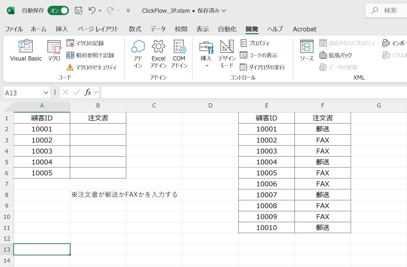407x267 pixels.
Task: Toggle 自動保存 (AutoSave) off
Action: click(x=58, y=11)
